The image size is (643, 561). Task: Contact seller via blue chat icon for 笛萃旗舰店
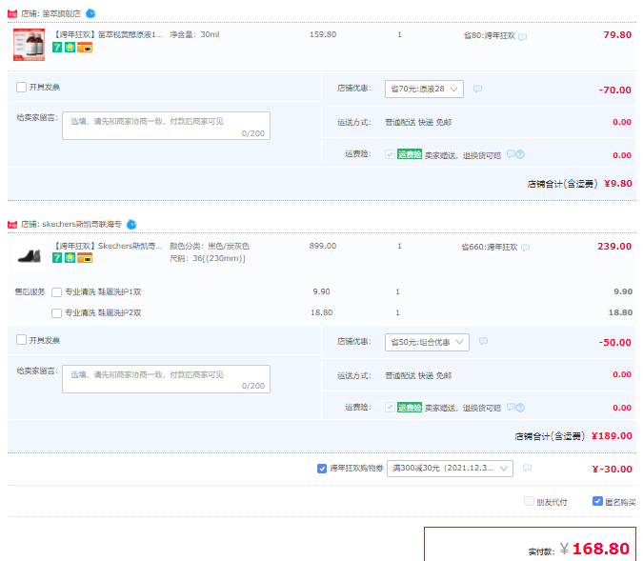[x=90, y=14]
